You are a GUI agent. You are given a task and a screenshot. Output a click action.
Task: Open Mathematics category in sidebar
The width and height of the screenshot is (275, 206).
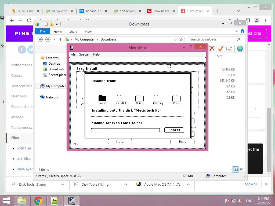point(21,65)
